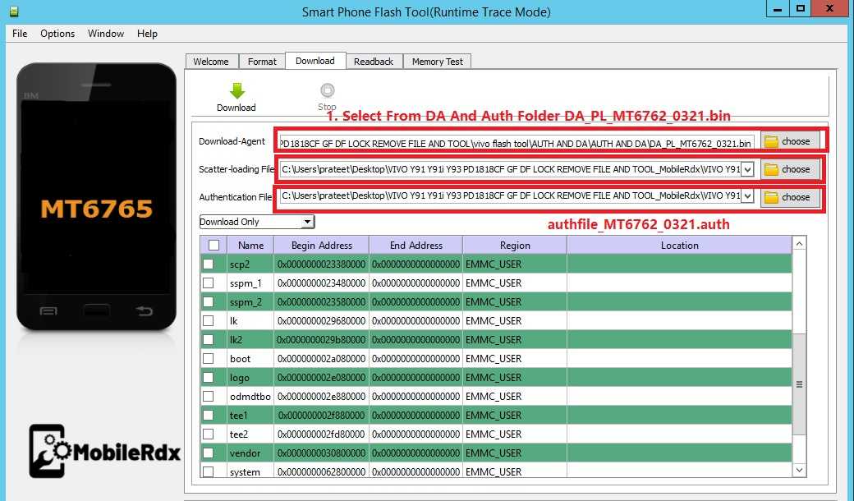Check the tee2 partition checkbox

click(x=208, y=434)
